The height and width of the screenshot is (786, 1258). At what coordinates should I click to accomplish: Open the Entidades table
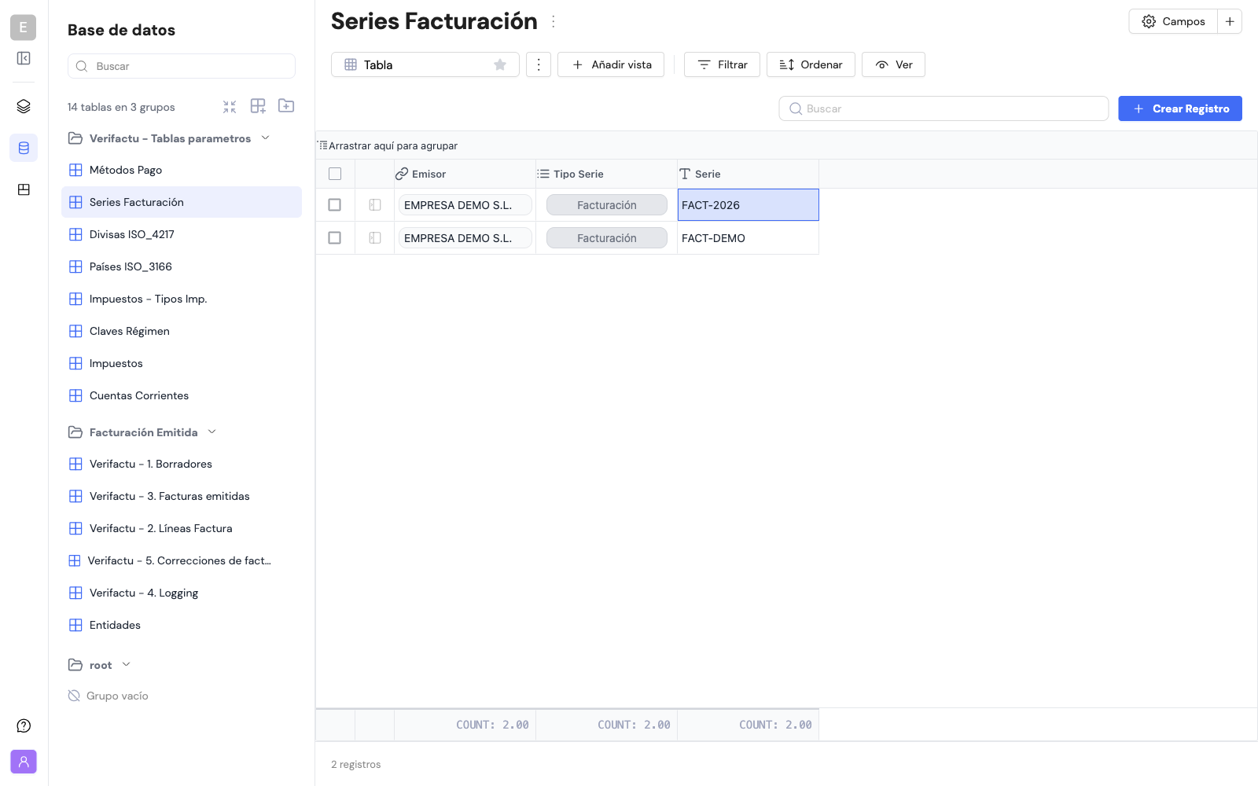click(x=182, y=625)
